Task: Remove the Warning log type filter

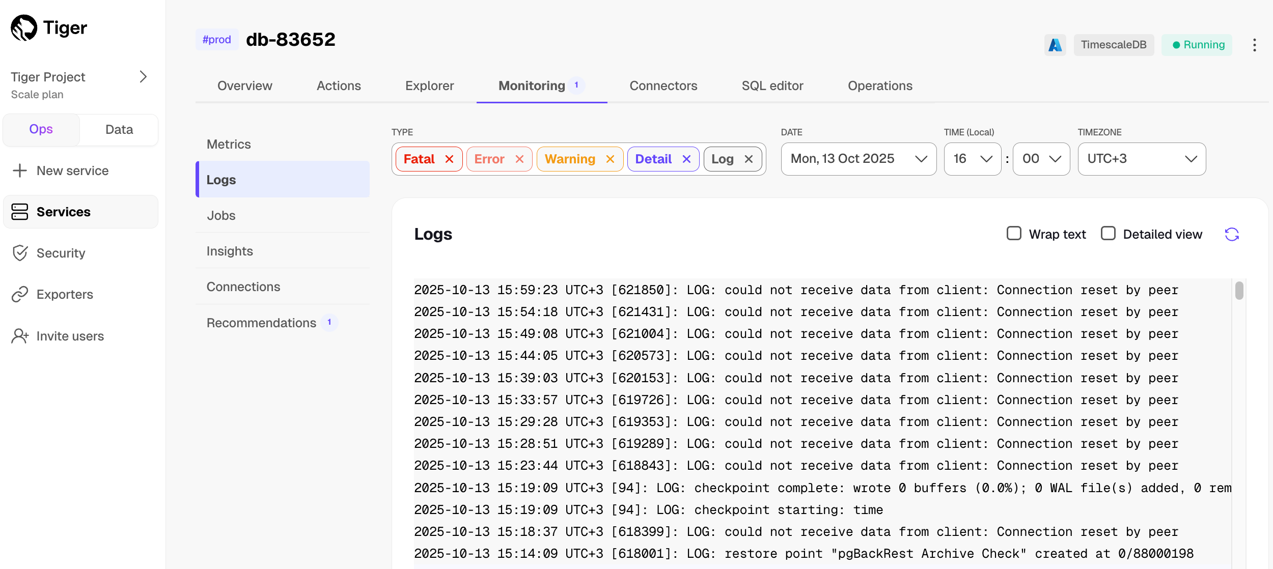Action: 610,159
